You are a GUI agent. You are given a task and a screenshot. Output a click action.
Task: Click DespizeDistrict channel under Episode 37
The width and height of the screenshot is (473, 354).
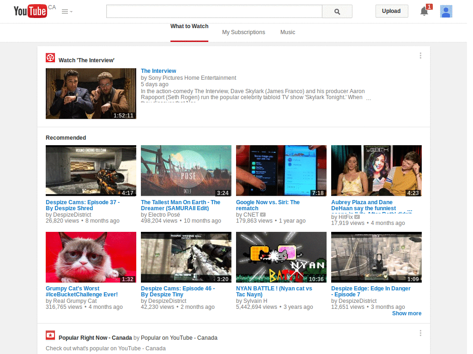point(72,215)
